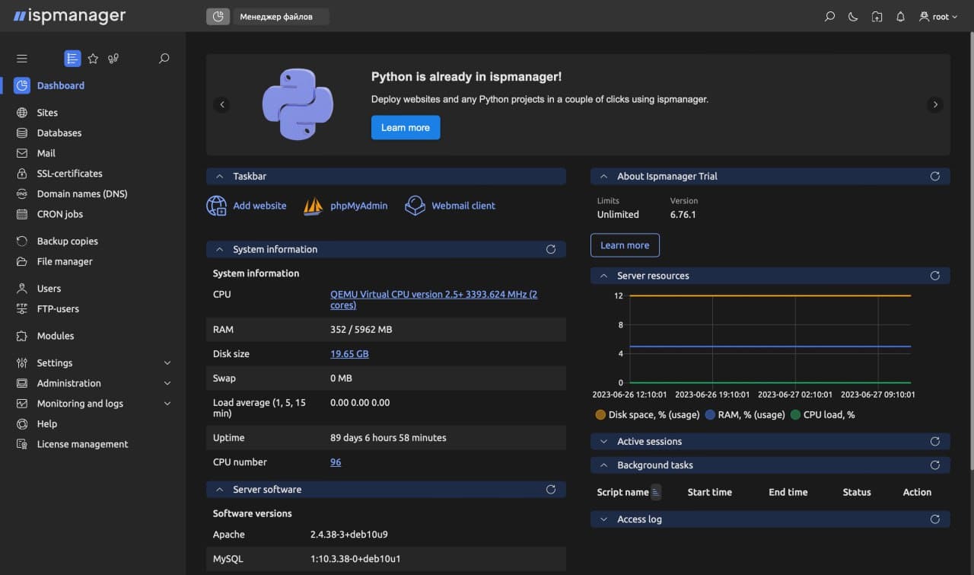Click the Uptime value text

tap(388, 438)
